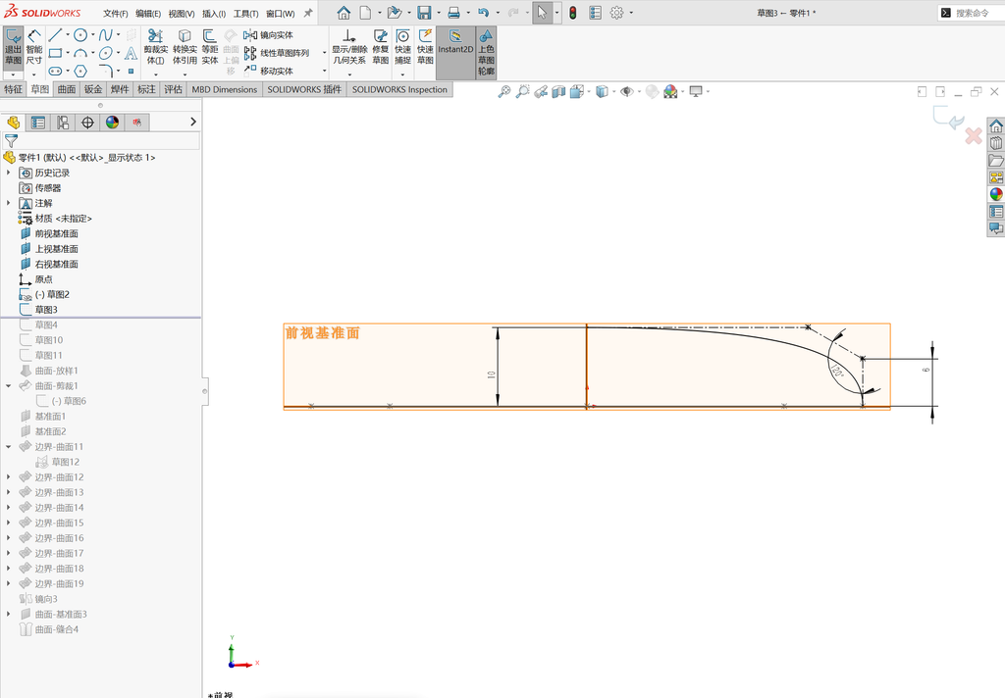Viewport: 1005px width, 698px height.
Task: Toggle Shaded Sketch Contours (上色草图轮廓)
Action: tap(486, 53)
